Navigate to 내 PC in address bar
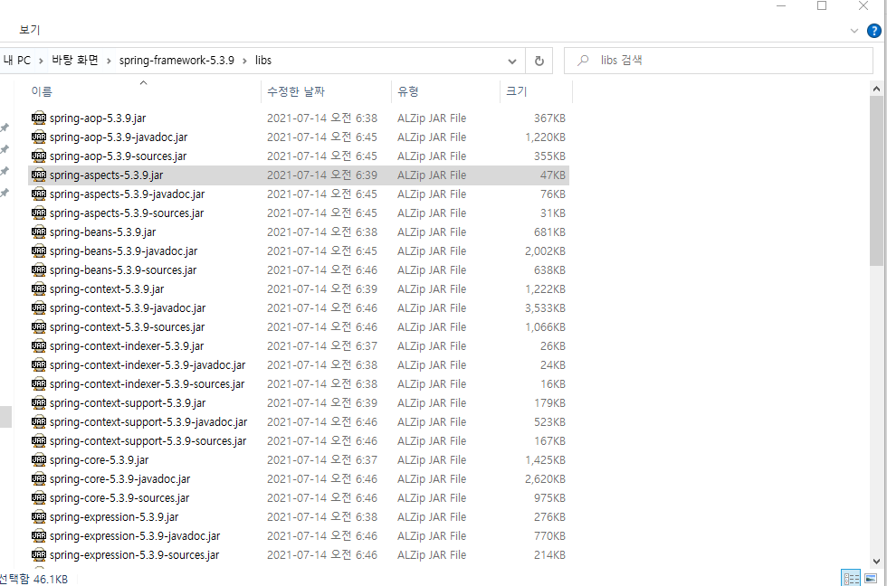This screenshot has height=586, width=887. tap(17, 61)
